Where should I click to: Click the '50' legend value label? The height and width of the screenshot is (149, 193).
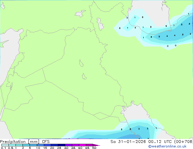[94, 148]
